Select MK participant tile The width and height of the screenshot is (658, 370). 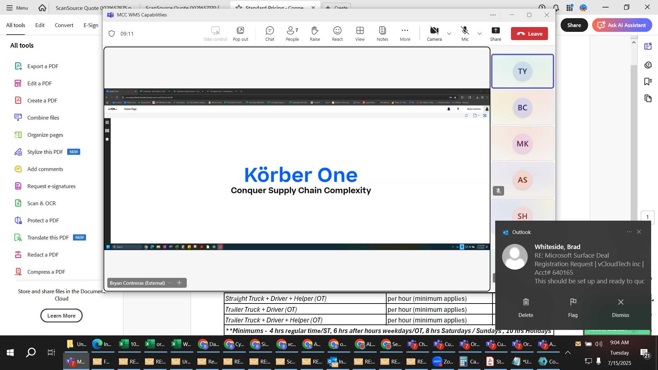[522, 144]
